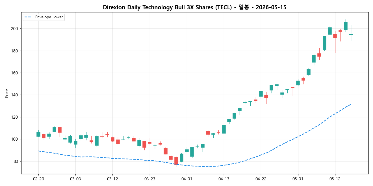Click the 04-13 date label
Viewport: 373px width, 186px height.
pyautogui.click(x=224, y=179)
